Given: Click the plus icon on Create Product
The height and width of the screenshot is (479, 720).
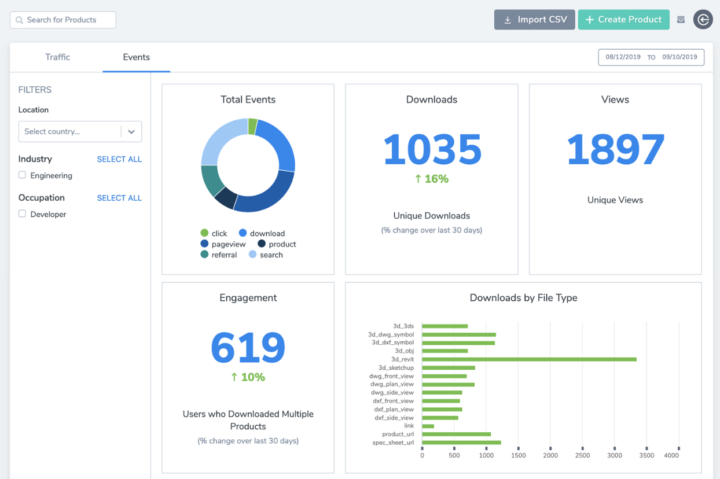Looking at the screenshot, I should (589, 20).
